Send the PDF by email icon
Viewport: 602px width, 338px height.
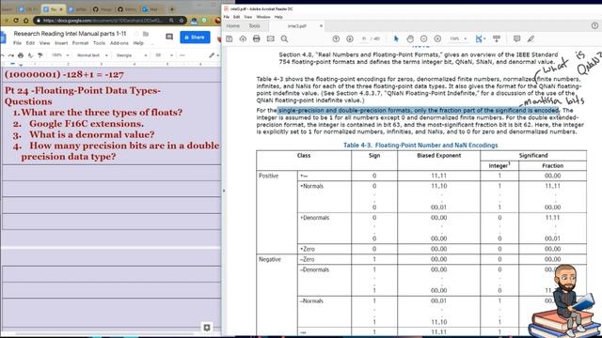pyautogui.click(x=270, y=38)
